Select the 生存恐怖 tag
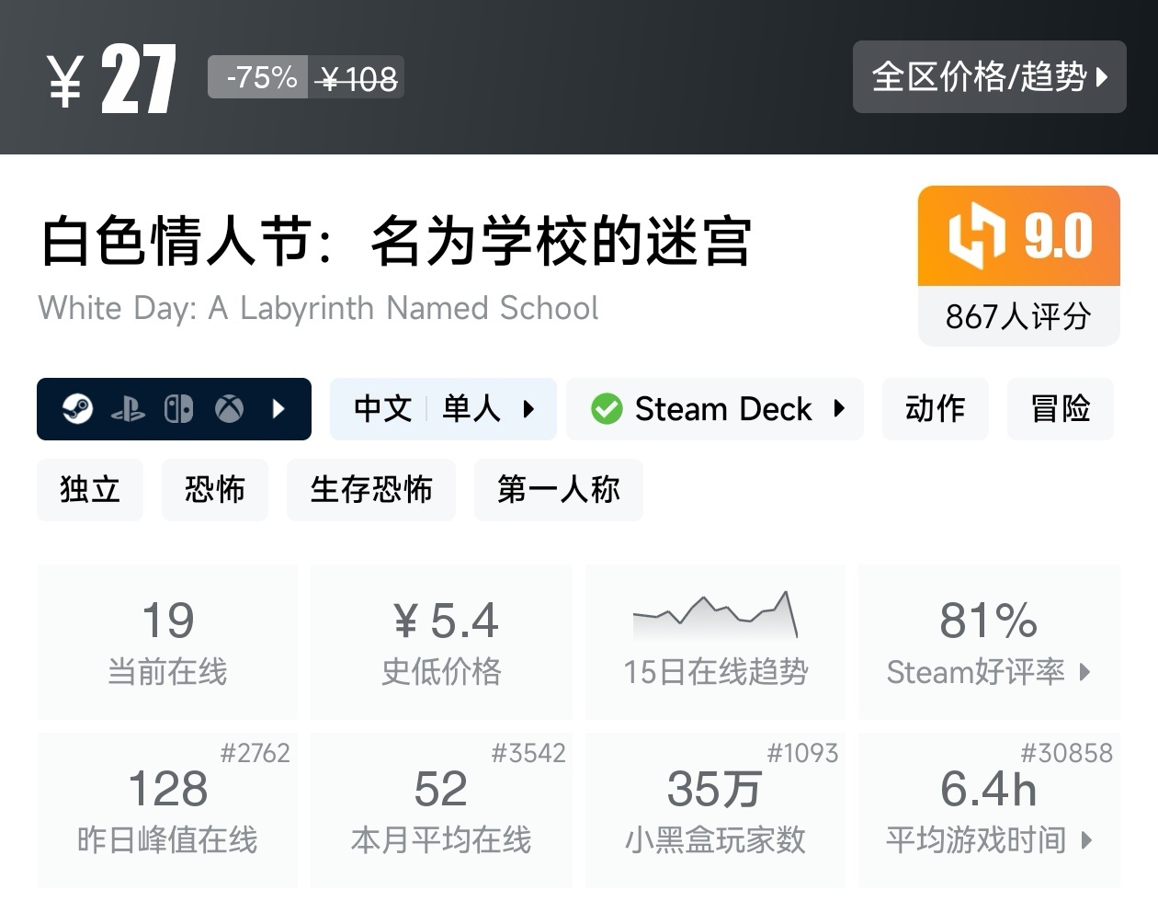 click(x=371, y=490)
